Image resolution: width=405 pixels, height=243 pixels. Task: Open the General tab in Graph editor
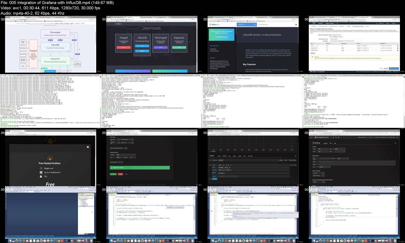219,156
